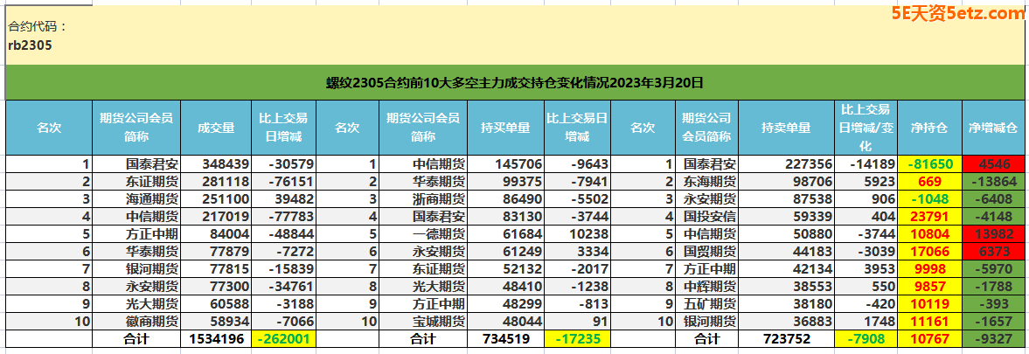1029x354 pixels.
Task: Click the volume cell "348439"
Action: pyautogui.click(x=216, y=164)
